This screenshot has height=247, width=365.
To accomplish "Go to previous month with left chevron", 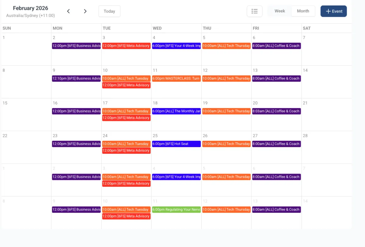I will (x=68, y=11).
